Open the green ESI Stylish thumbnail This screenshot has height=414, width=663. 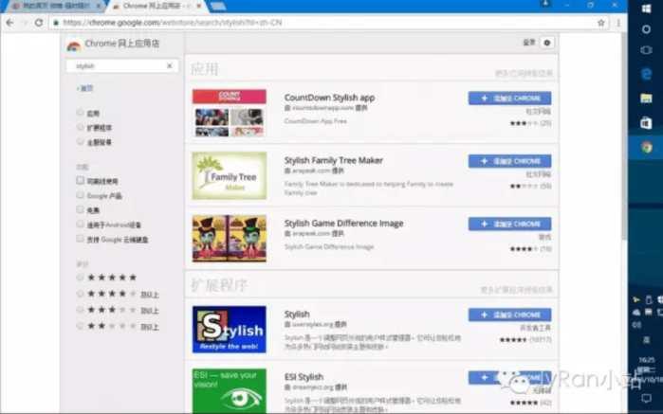pos(230,391)
